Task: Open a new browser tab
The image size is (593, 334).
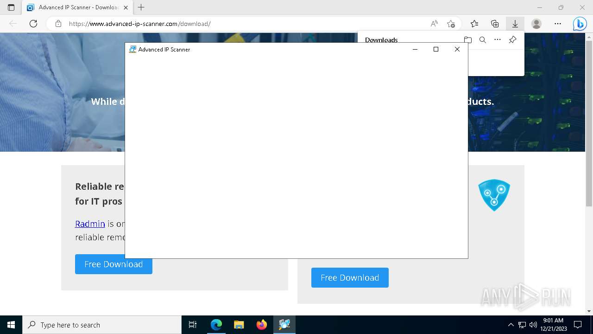Action: [141, 7]
